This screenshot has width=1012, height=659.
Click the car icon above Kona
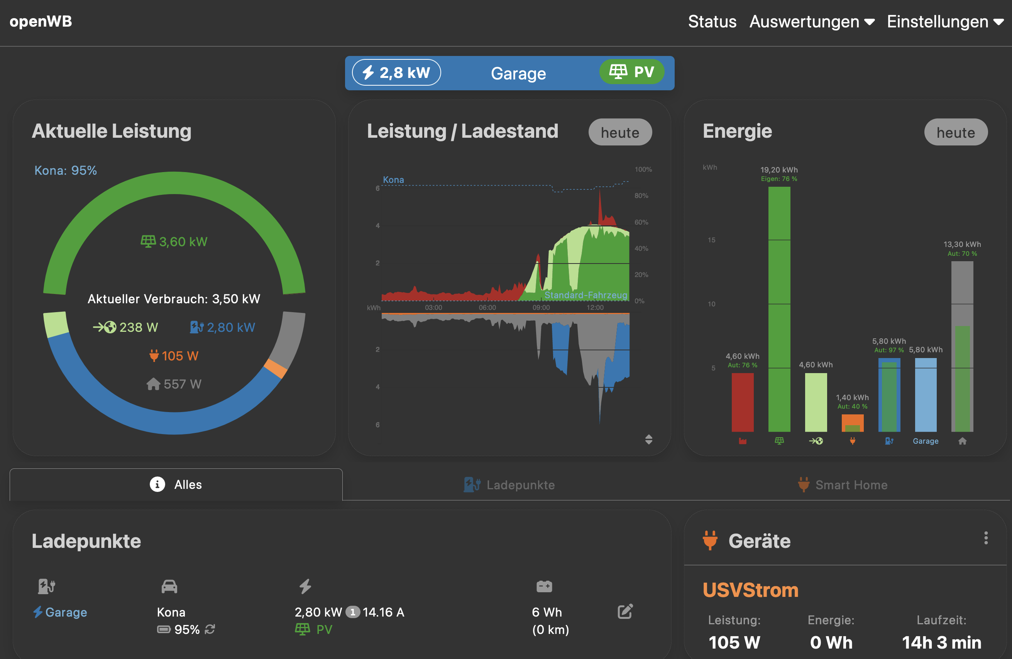coord(169,586)
